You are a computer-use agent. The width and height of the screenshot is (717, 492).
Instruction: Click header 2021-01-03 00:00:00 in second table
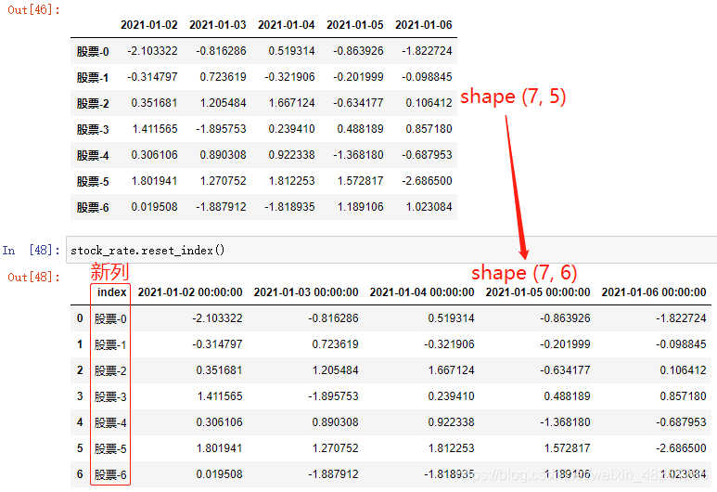[306, 292]
